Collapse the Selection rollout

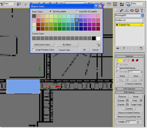(x=129, y=56)
